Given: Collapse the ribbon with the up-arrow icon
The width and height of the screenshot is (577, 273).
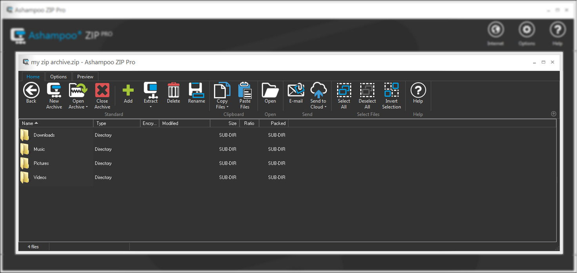Looking at the screenshot, I should pyautogui.click(x=553, y=114).
